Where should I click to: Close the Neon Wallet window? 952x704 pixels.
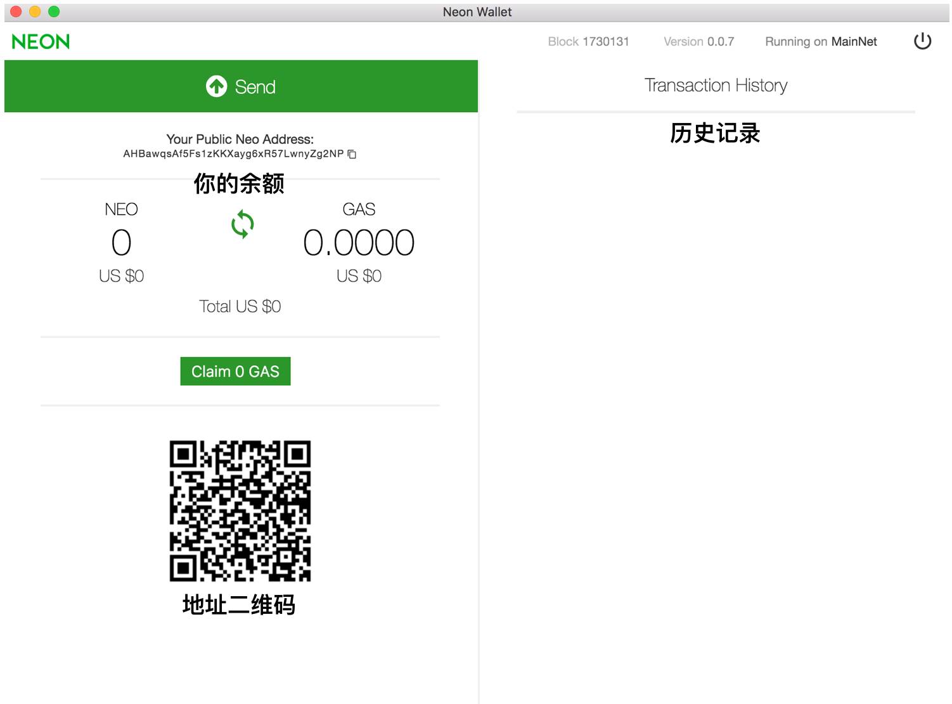(x=16, y=11)
